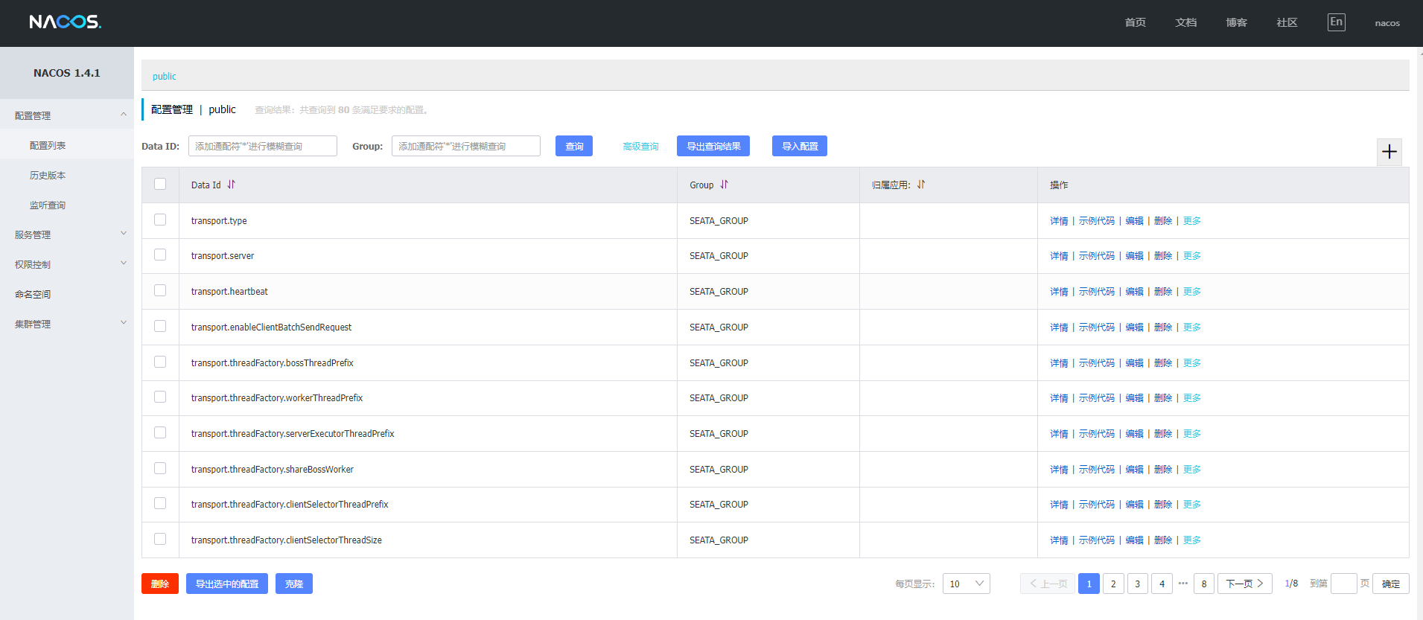This screenshot has height=620, width=1423.
Task: Focus the Group search field
Action: pos(466,146)
